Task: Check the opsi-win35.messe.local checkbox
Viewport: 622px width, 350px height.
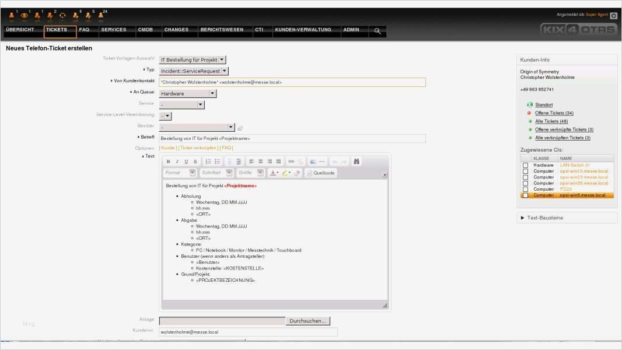Action: tap(525, 183)
